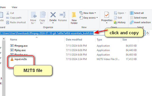This screenshot has height=96, width=152.
Task: Click the M2TS Video File type cell
Action: (x=108, y=59)
